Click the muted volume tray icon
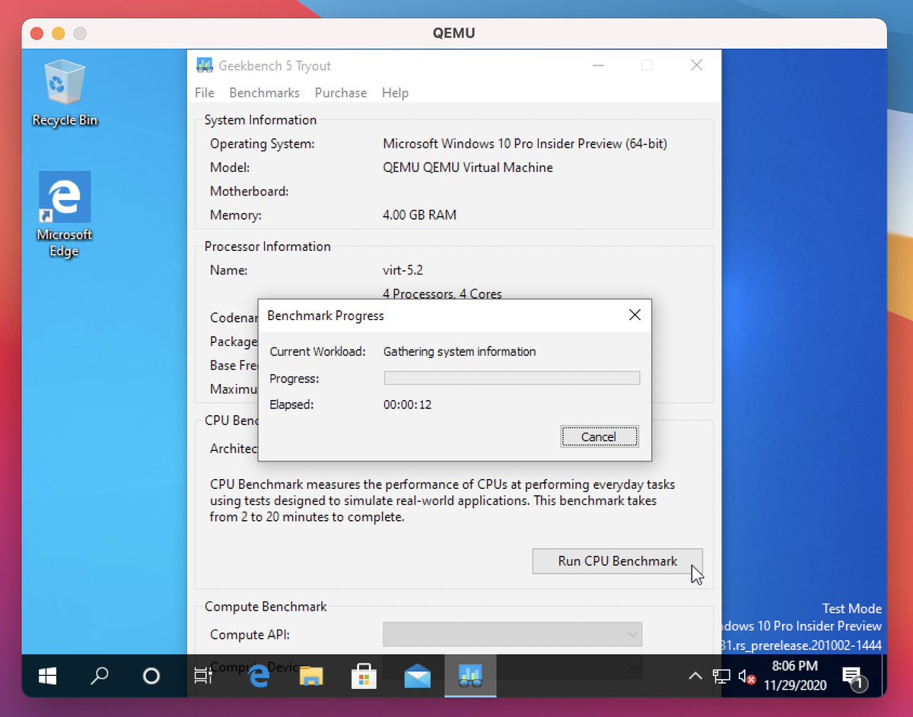913x717 pixels. coord(746,675)
